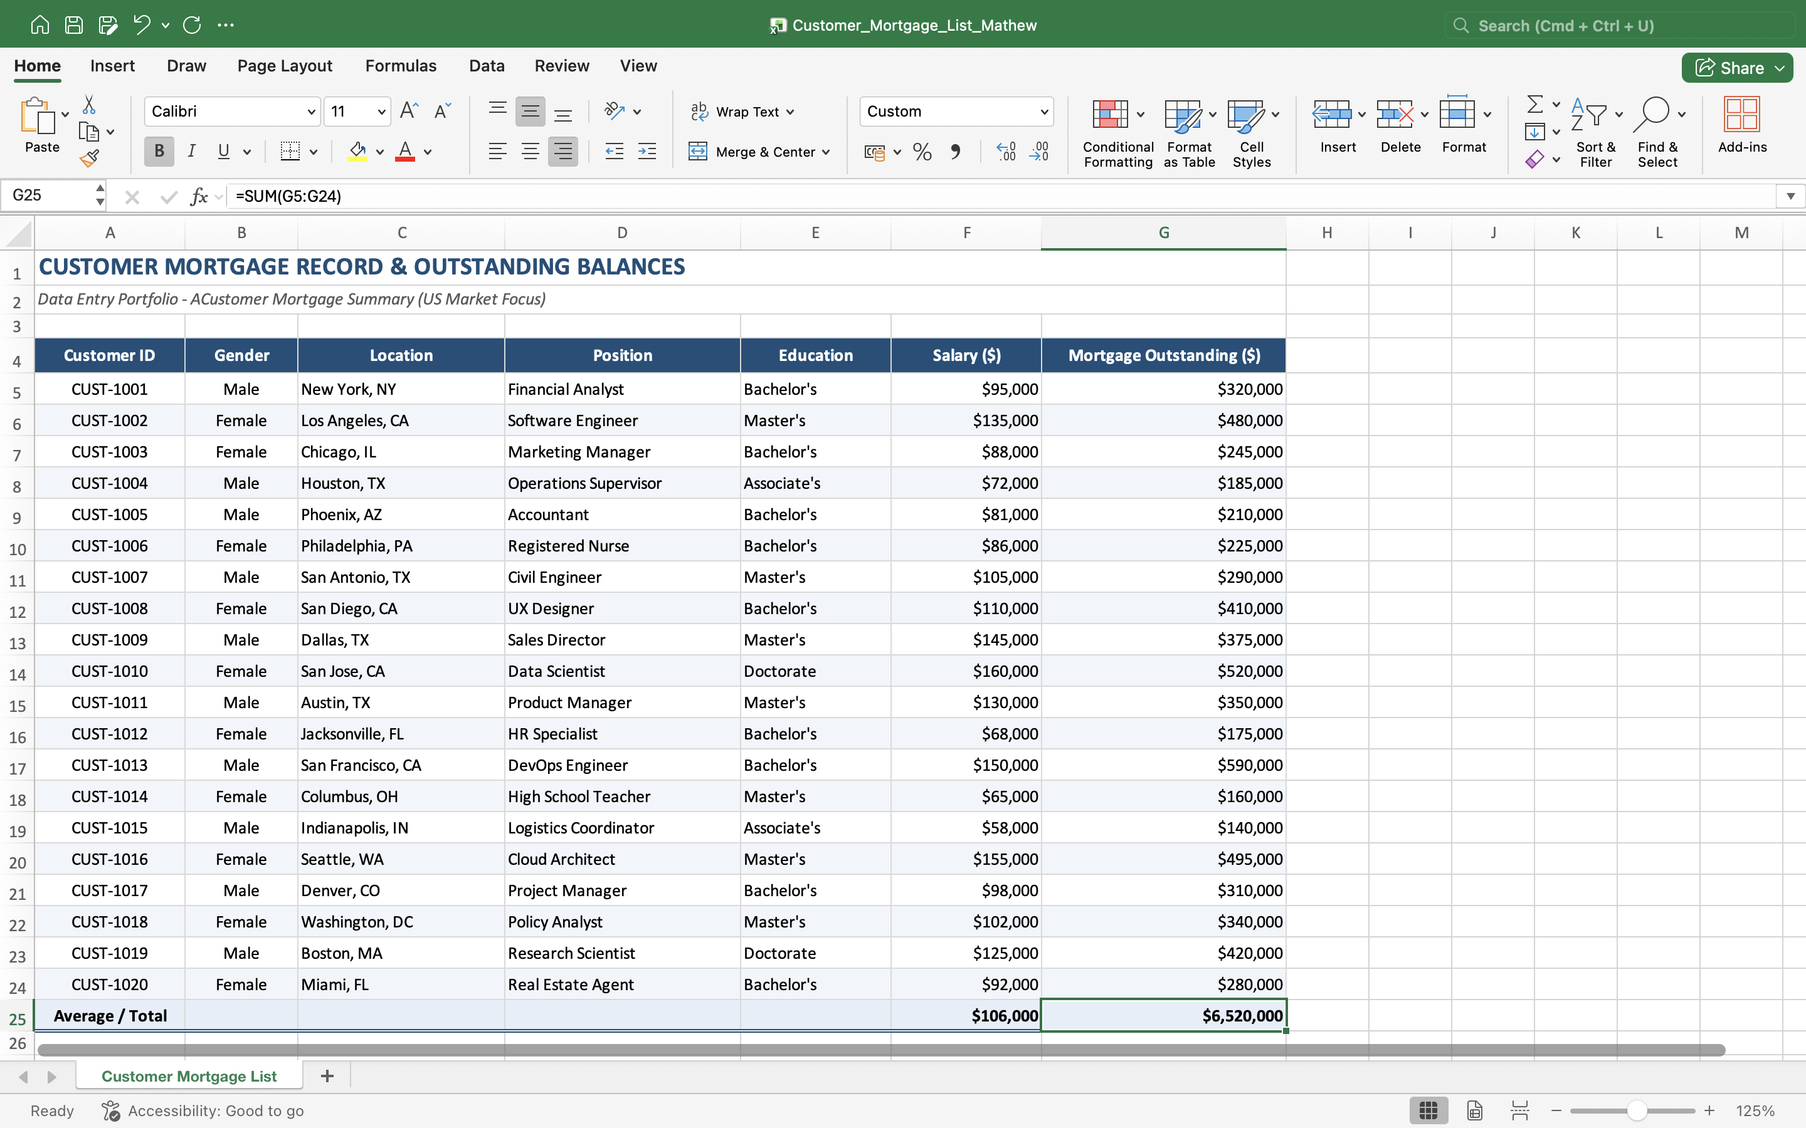This screenshot has width=1806, height=1128.
Task: Toggle Bold formatting
Action: point(159,152)
